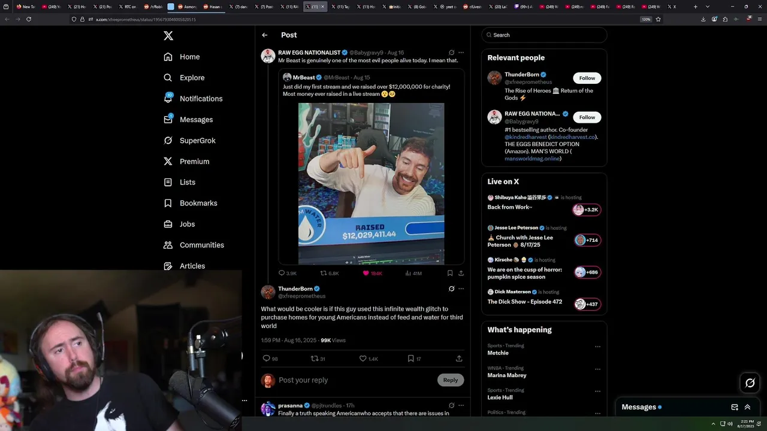This screenshot has height=431, width=767.
Task: Click Grok icon on RAW EGG NATIONALIST post
Action: (451, 53)
